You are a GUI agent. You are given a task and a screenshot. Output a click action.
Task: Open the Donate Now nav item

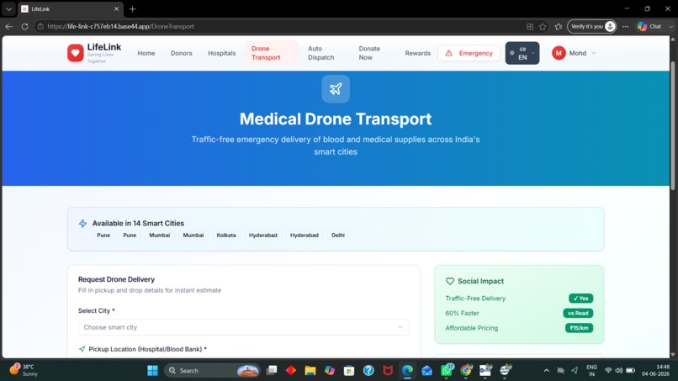(369, 53)
